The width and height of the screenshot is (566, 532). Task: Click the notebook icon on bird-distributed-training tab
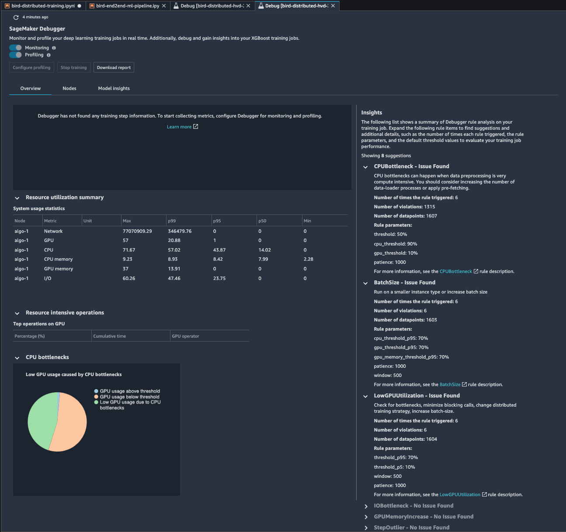(x=7, y=6)
